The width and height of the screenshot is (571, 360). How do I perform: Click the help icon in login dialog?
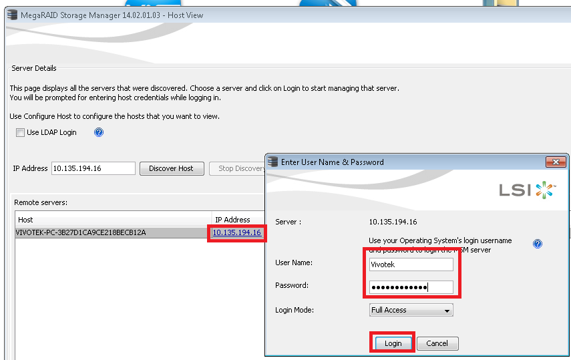[x=538, y=244]
